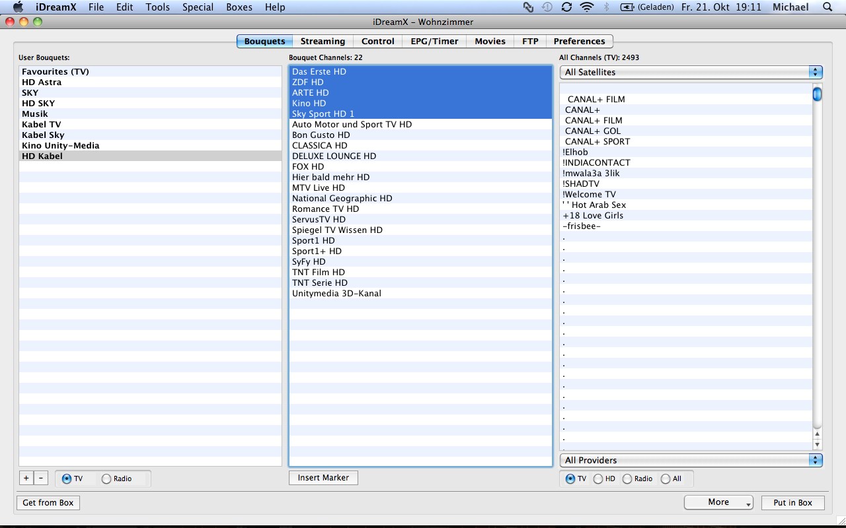The image size is (846, 528).
Task: Click the All Channels list scrollbar thumb
Action: pos(818,94)
